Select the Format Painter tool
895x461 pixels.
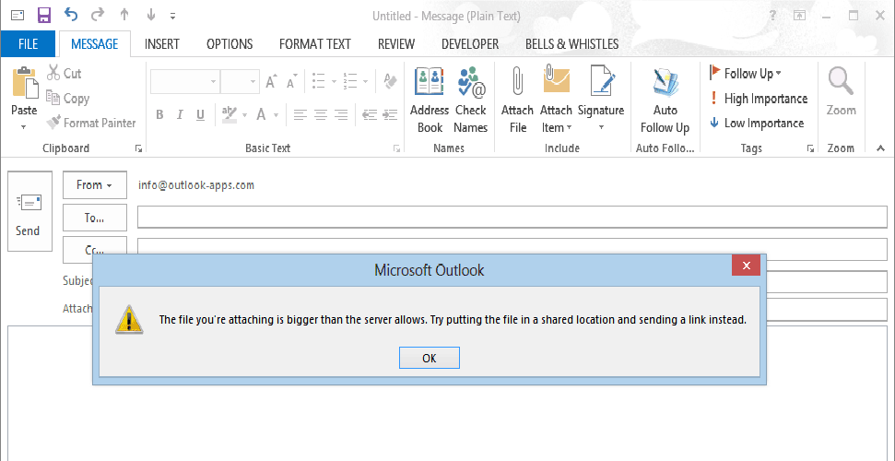(x=91, y=123)
